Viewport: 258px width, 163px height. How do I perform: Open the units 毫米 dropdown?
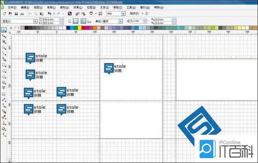pos(121,21)
